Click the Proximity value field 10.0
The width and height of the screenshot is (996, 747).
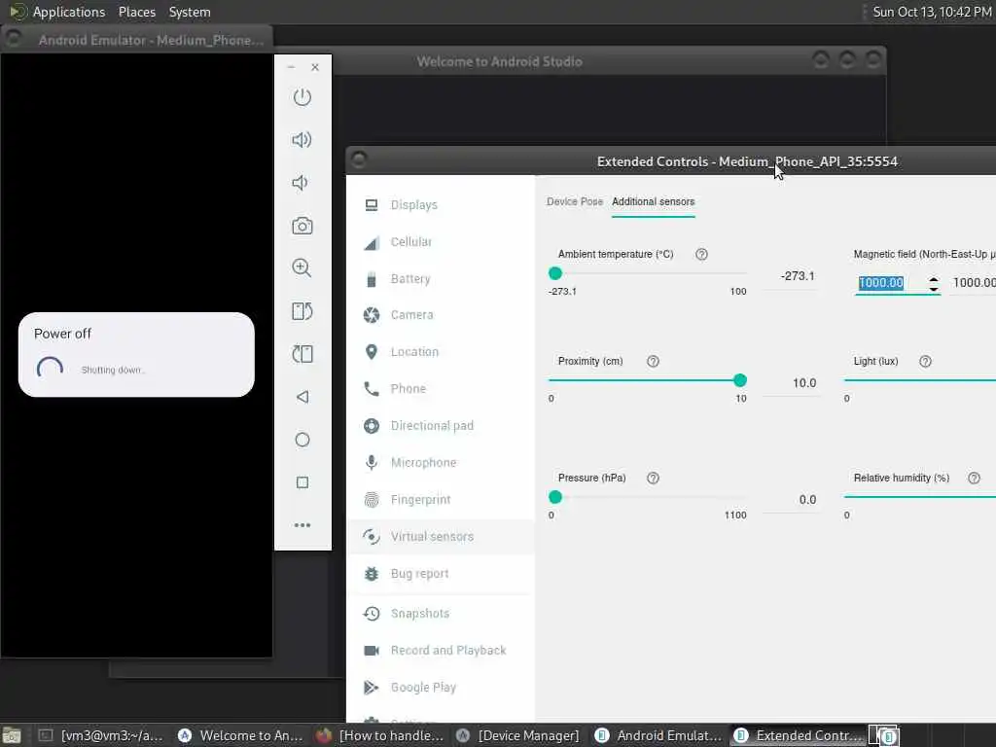tap(791, 383)
